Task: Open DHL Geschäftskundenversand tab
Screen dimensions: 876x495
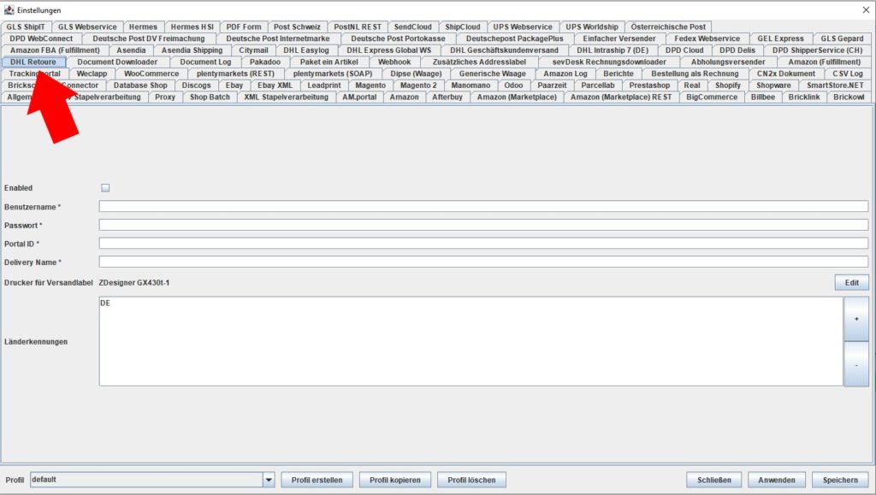Action: pos(504,50)
